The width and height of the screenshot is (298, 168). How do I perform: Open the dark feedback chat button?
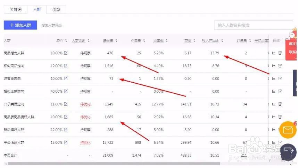click(x=288, y=152)
